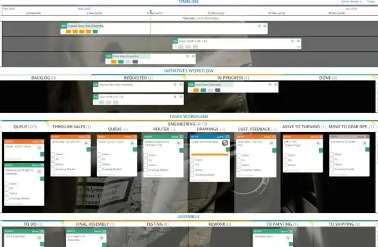Click the Today link in timeline
The height and width of the screenshot is (247, 378).
click(x=370, y=1)
